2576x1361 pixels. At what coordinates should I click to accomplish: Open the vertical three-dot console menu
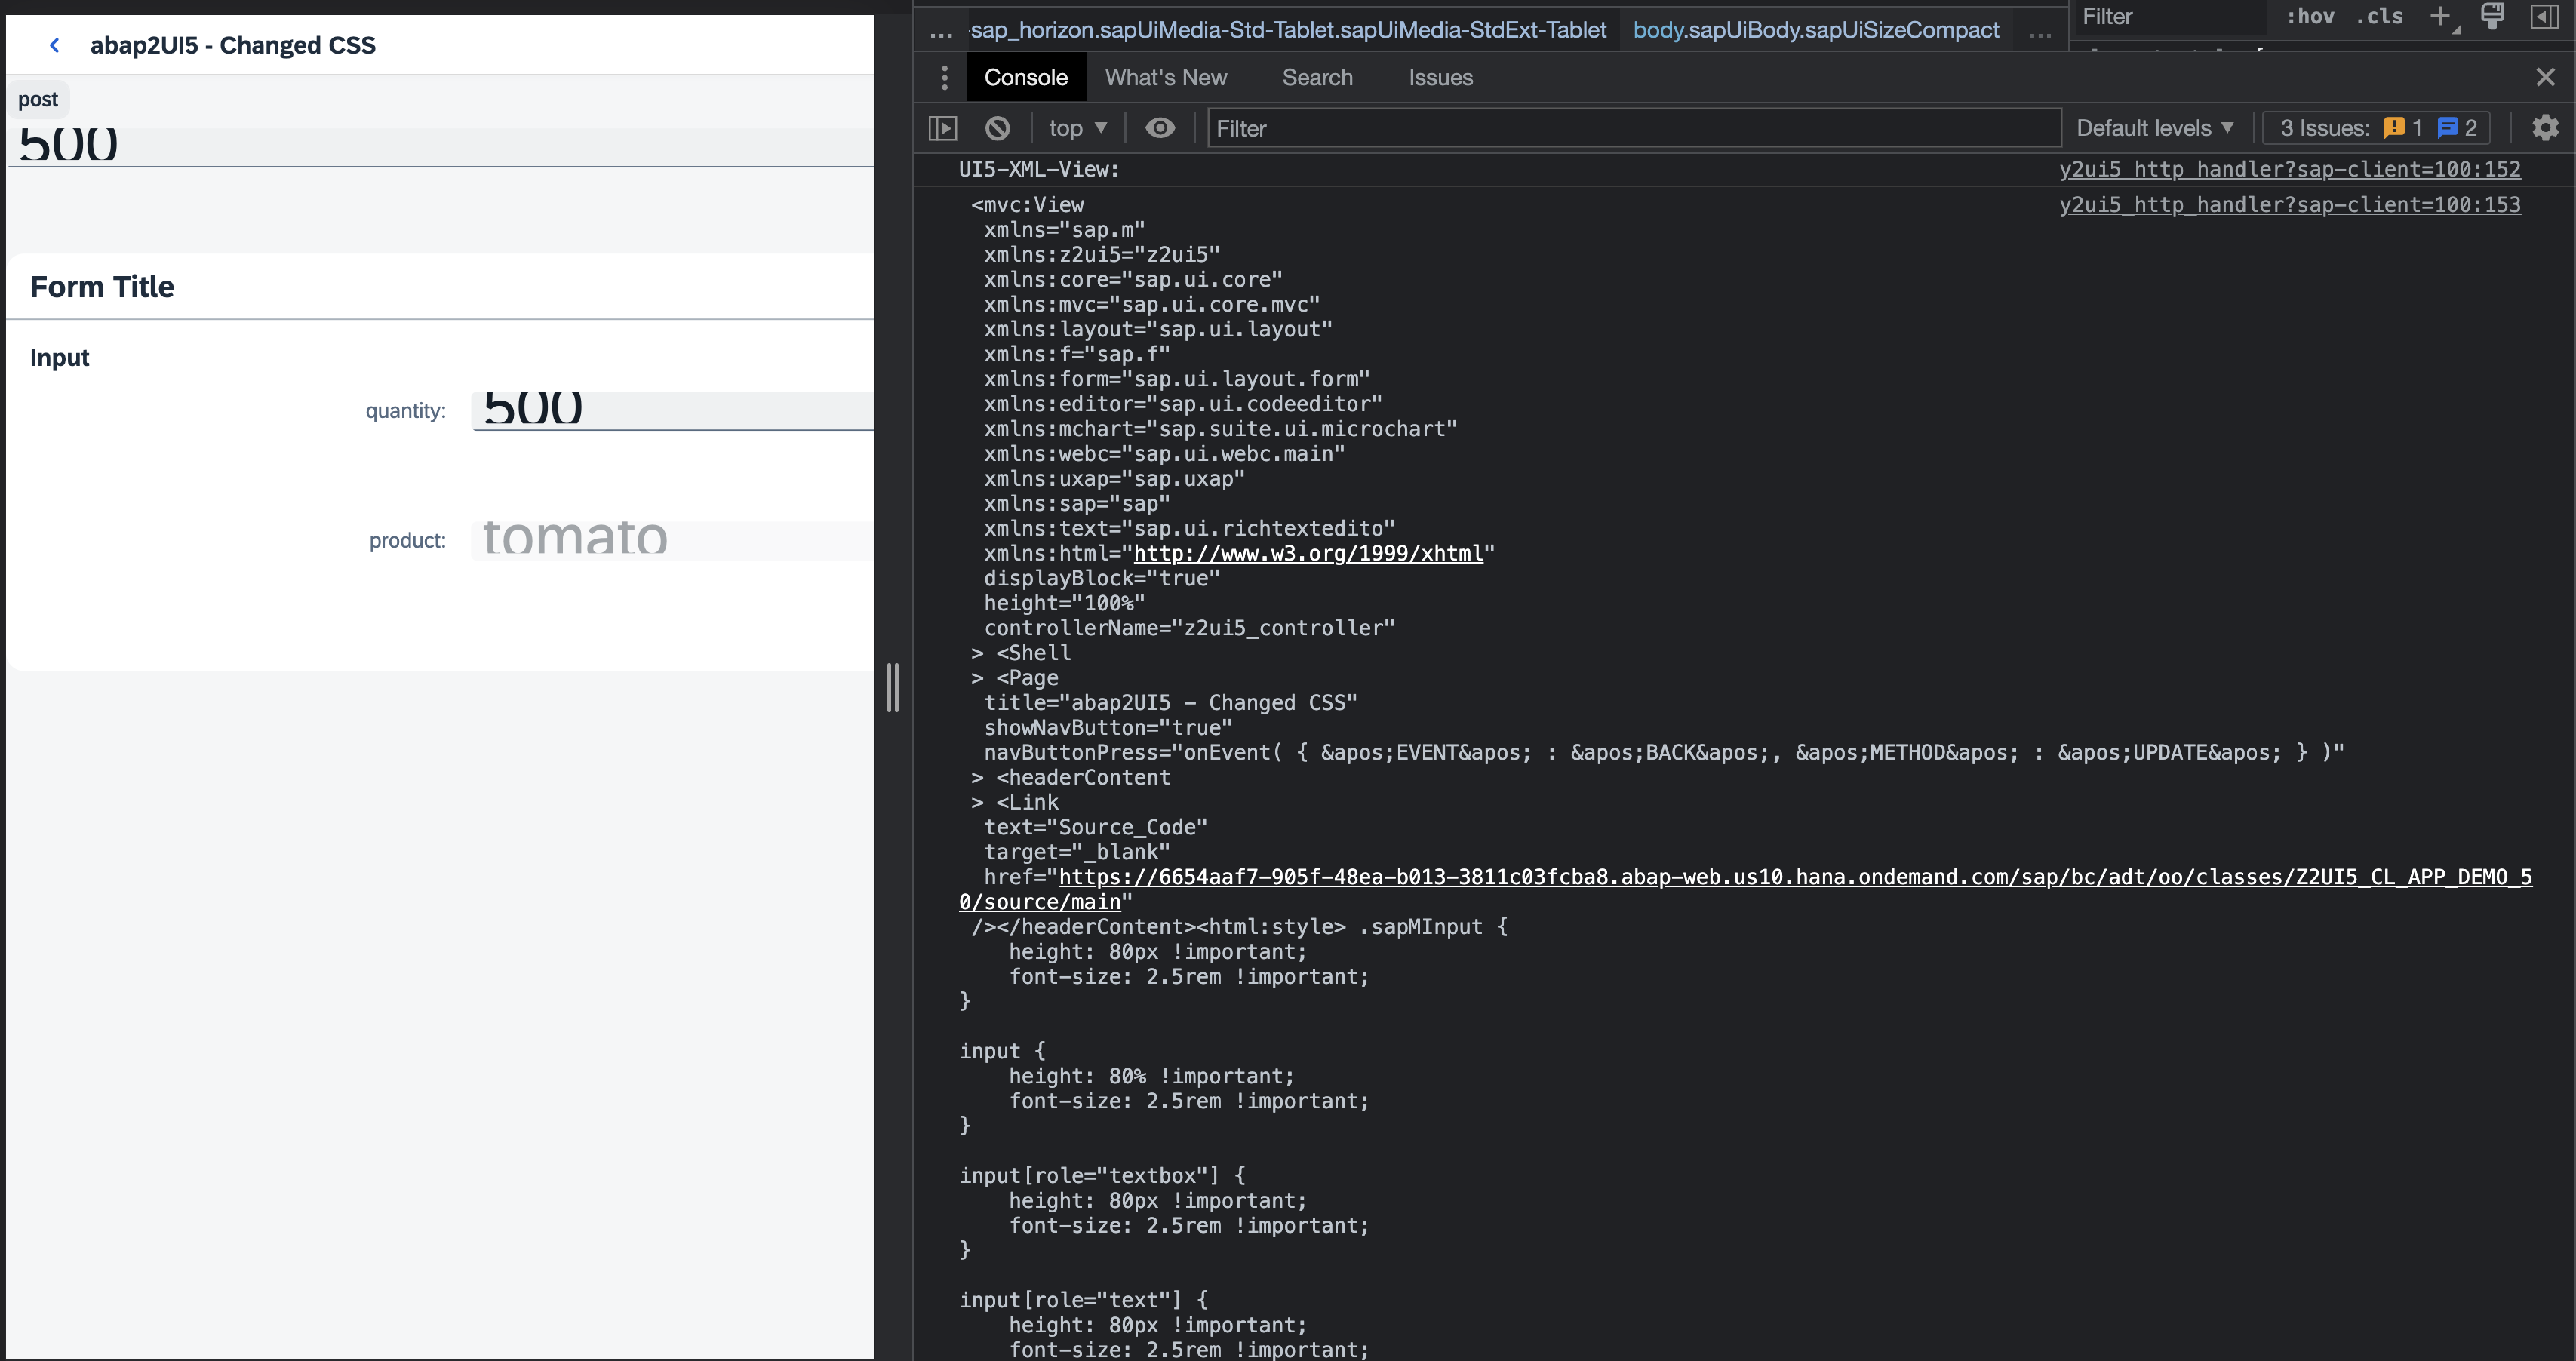943,77
